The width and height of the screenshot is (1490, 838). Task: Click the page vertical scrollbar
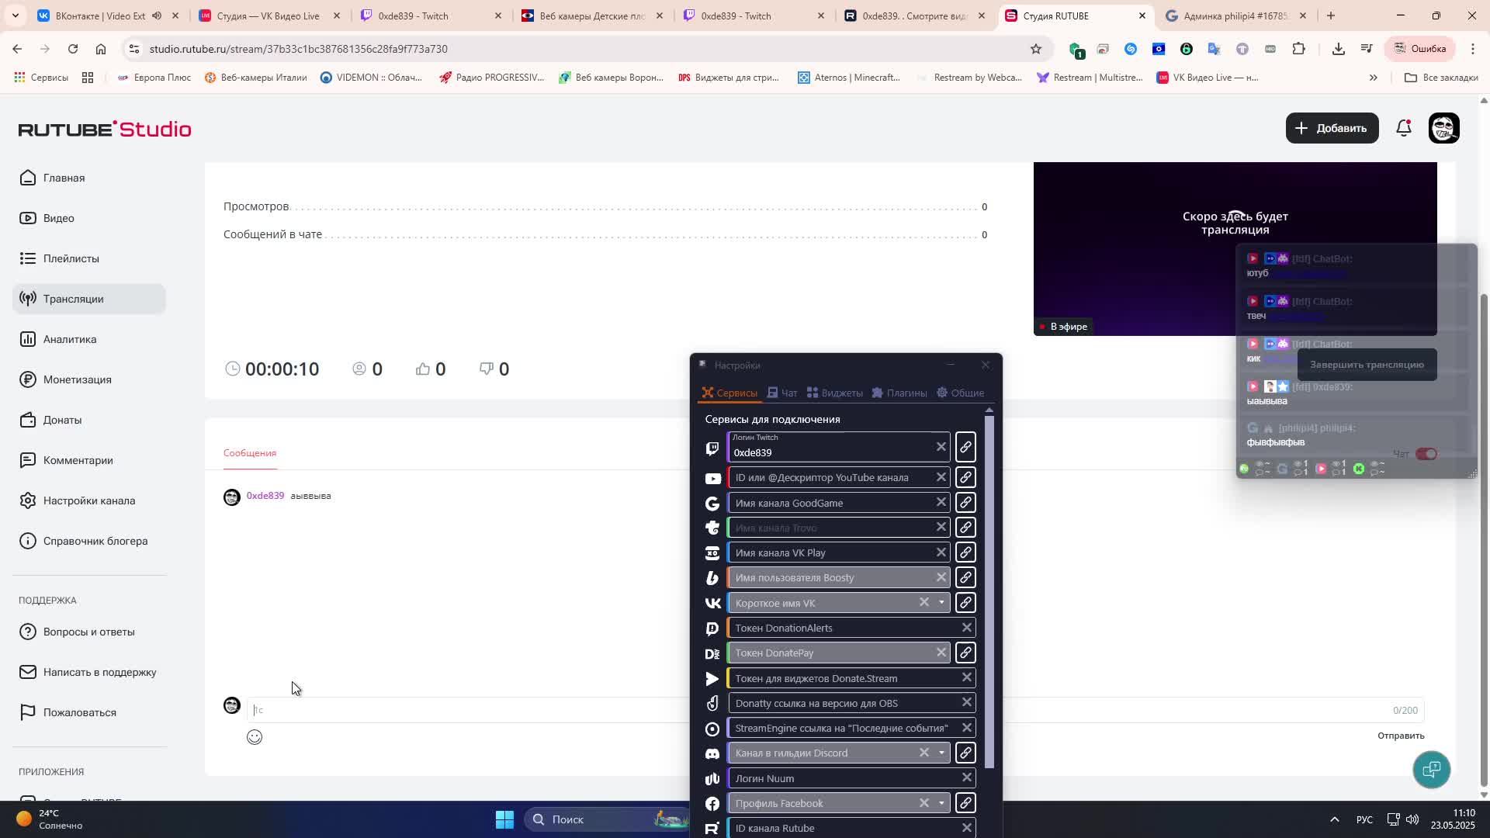click(x=1484, y=539)
